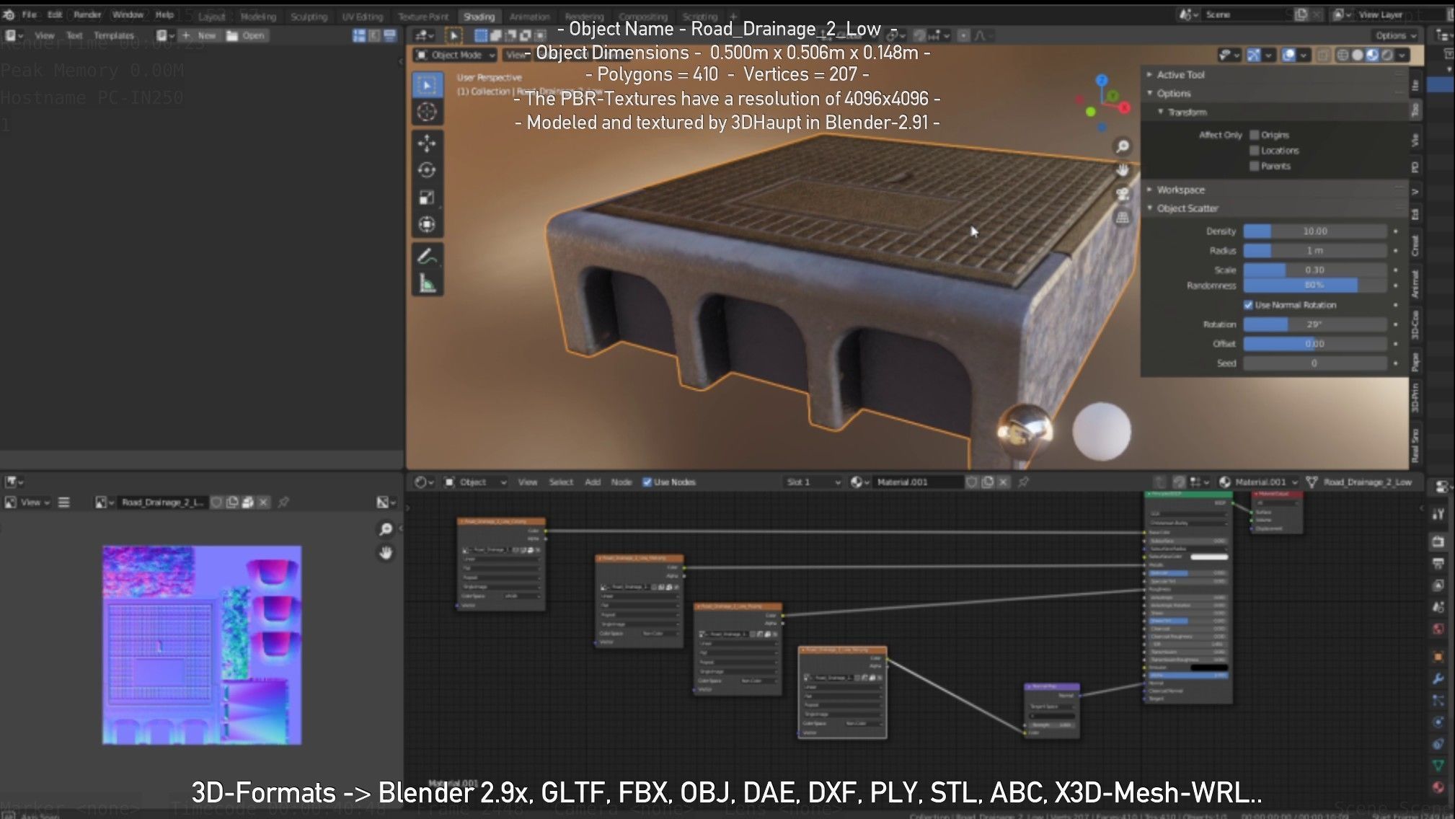Collapse the Object Scatter panel
The height and width of the screenshot is (819, 1455).
coord(1187,208)
